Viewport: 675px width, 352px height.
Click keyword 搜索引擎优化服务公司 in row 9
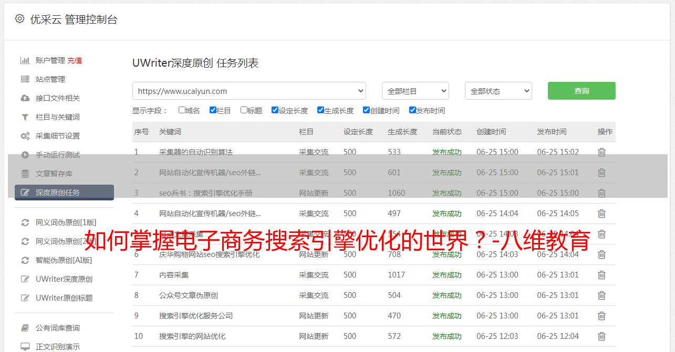click(x=196, y=316)
